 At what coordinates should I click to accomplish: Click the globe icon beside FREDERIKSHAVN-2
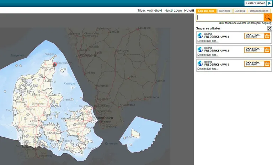pos(200,49)
